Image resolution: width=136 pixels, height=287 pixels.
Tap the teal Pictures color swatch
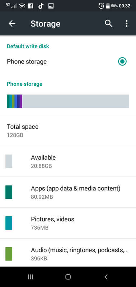9,223
